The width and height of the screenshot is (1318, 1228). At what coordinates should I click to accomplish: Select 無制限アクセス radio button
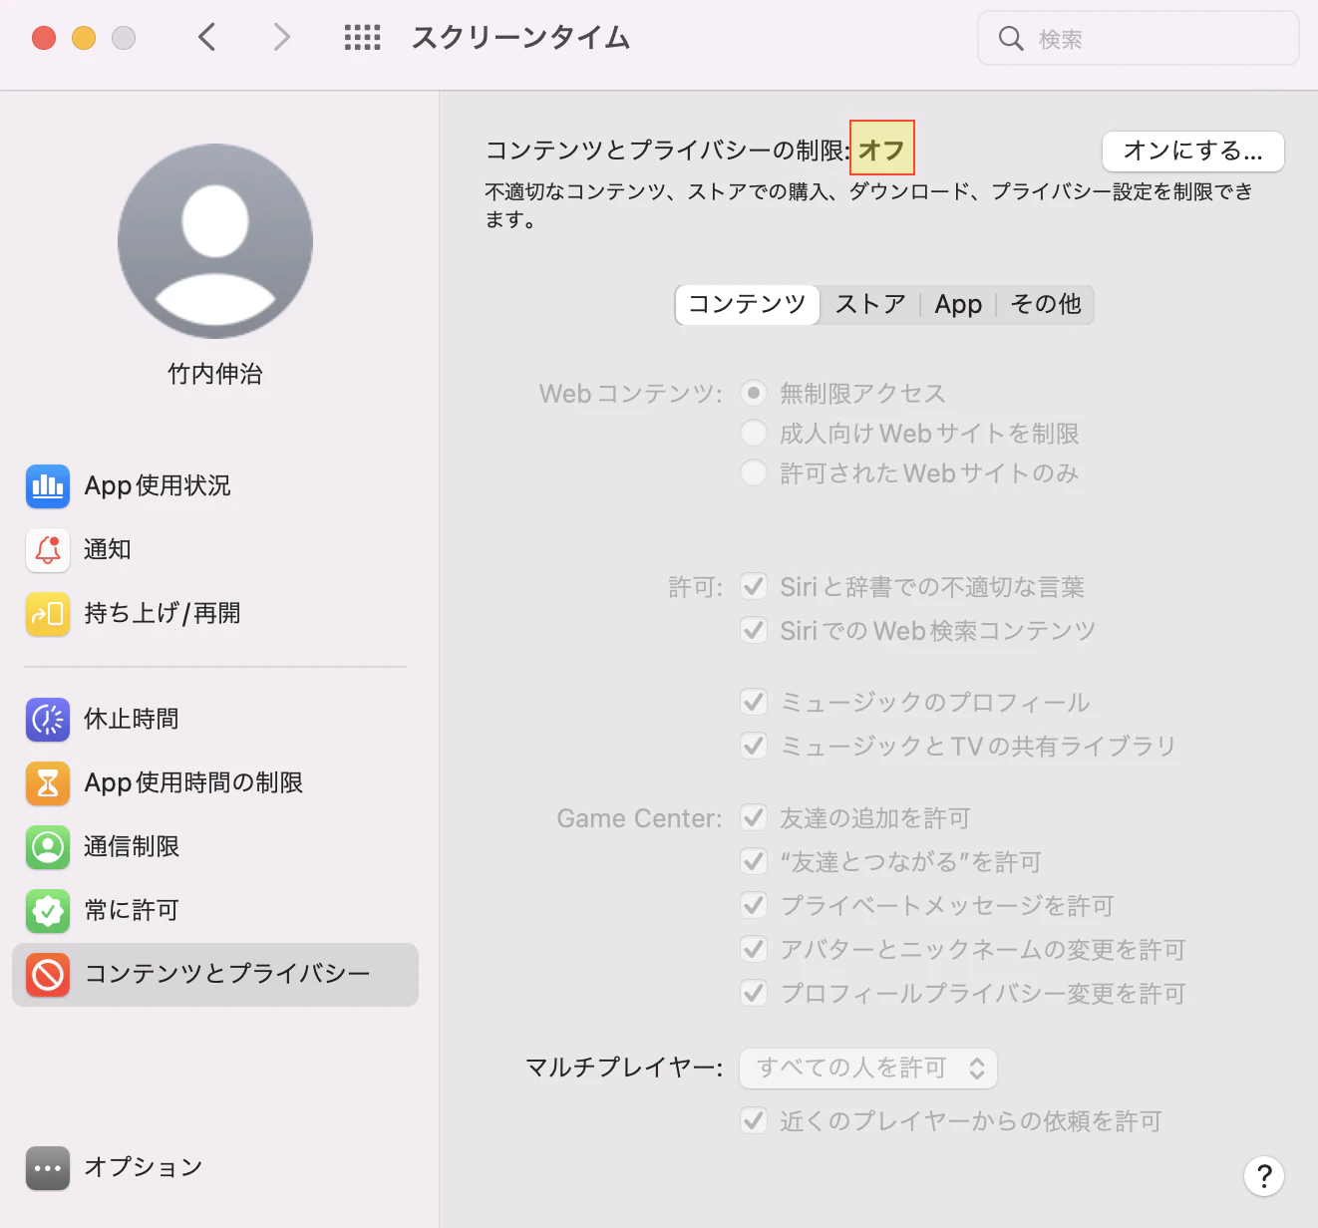[754, 393]
